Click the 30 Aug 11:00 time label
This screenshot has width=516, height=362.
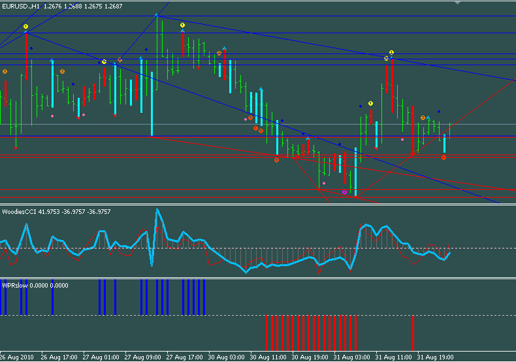coord(268,357)
